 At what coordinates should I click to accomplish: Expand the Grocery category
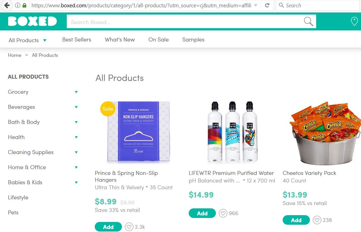click(76, 92)
